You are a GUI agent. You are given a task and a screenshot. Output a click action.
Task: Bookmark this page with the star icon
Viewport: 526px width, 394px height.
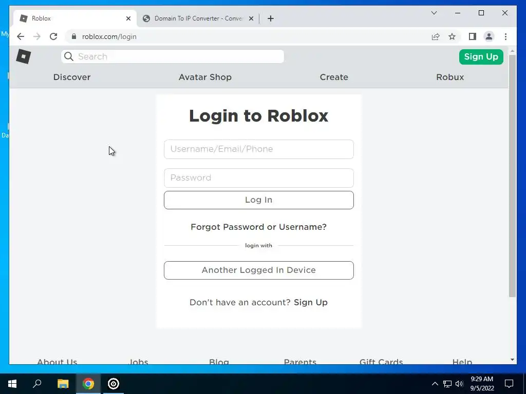pos(452,36)
